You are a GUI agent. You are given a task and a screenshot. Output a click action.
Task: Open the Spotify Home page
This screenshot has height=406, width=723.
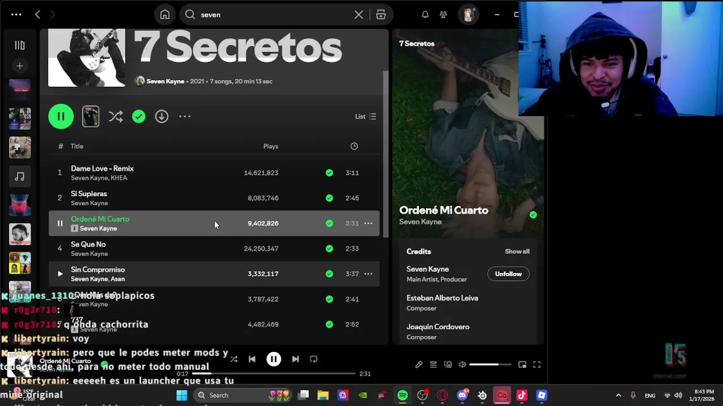[165, 15]
